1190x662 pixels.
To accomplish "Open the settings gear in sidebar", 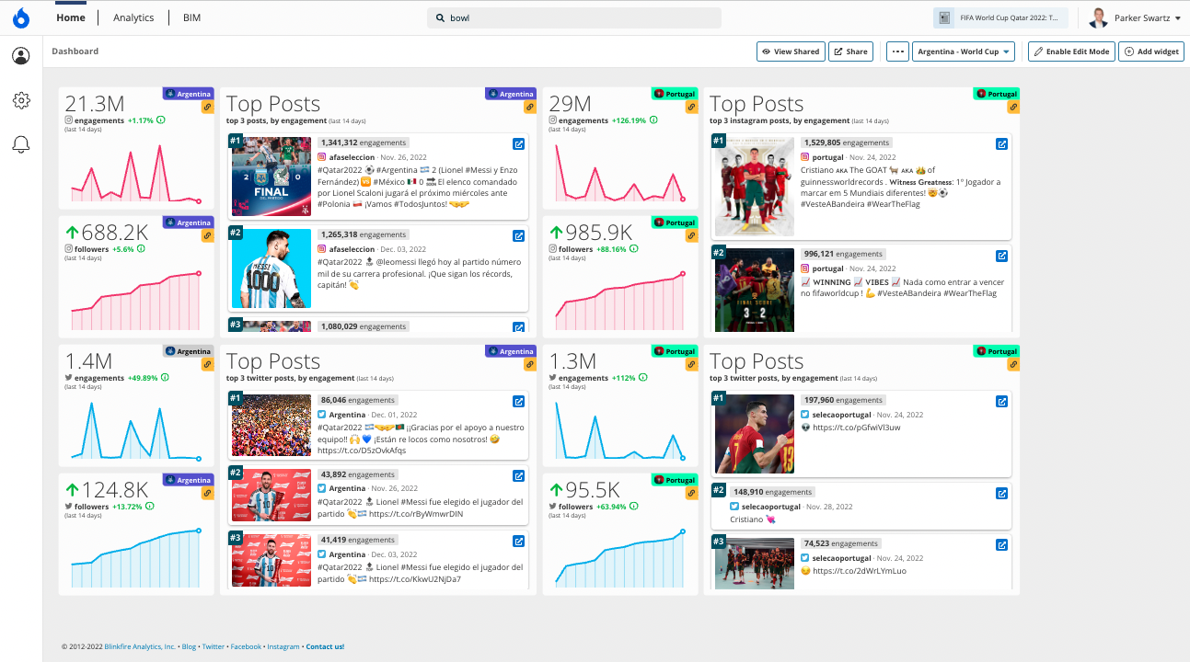I will pos(21,100).
